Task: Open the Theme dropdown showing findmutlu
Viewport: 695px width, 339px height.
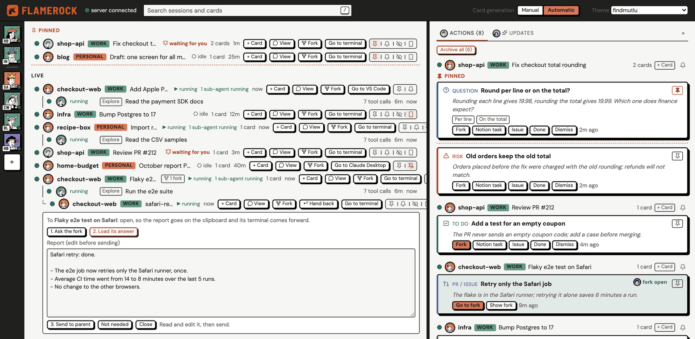Action: [649, 11]
